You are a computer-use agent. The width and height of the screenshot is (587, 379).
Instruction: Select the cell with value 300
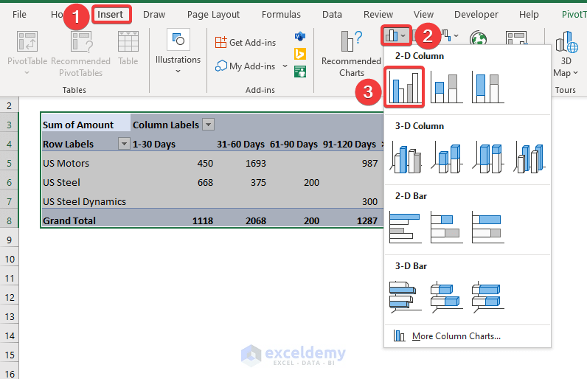[350, 201]
